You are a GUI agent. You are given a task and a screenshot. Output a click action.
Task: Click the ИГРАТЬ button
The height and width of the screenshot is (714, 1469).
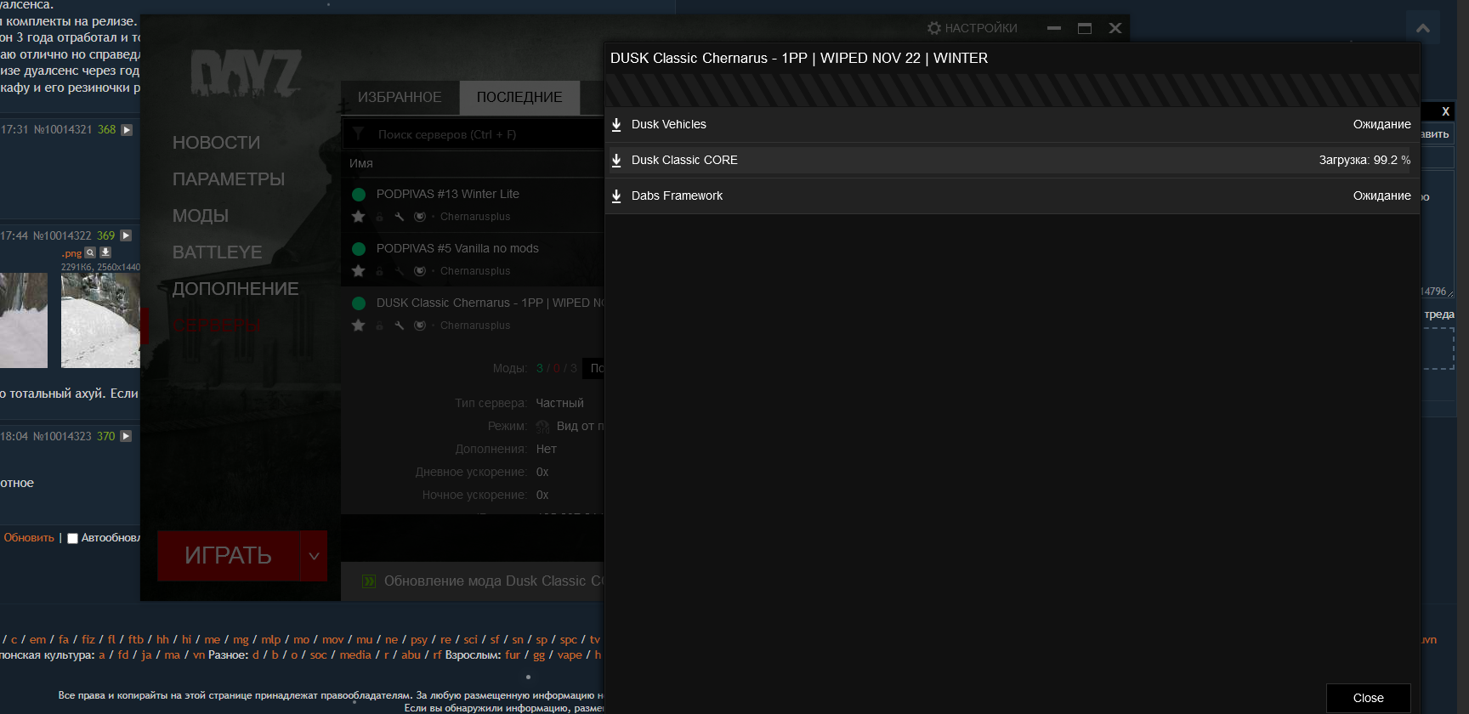pyautogui.click(x=229, y=556)
